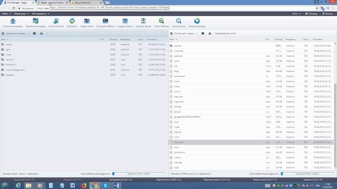
Task: Click the Размер column header in right panel
Action: tap(279, 40)
